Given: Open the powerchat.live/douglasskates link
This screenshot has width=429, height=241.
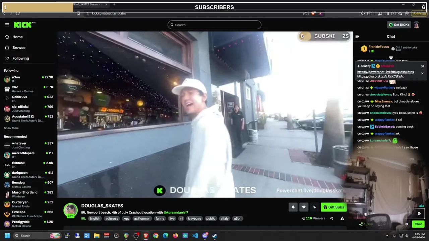Looking at the screenshot, I should pyautogui.click(x=385, y=72).
